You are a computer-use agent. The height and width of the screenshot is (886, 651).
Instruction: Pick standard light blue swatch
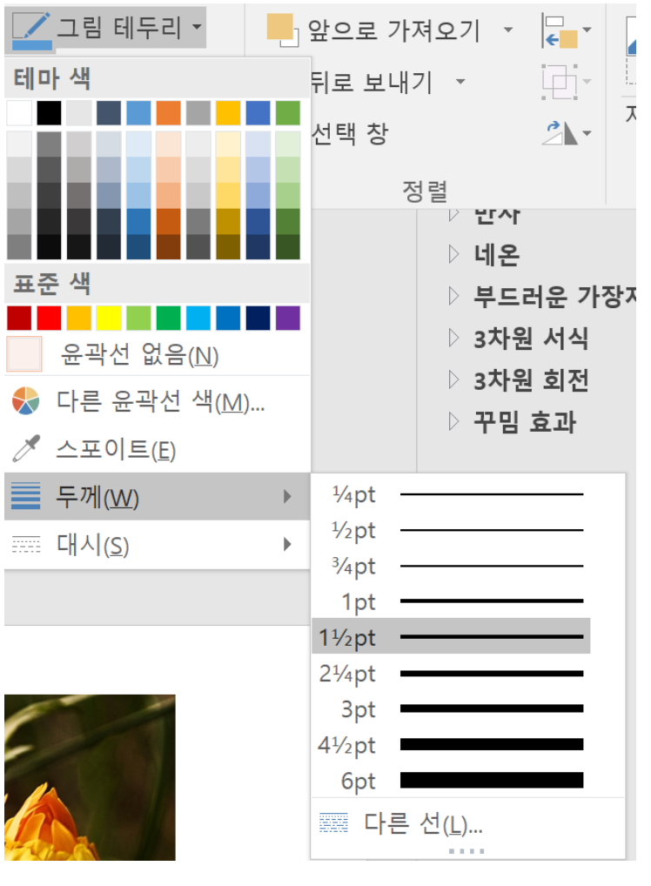[198, 318]
